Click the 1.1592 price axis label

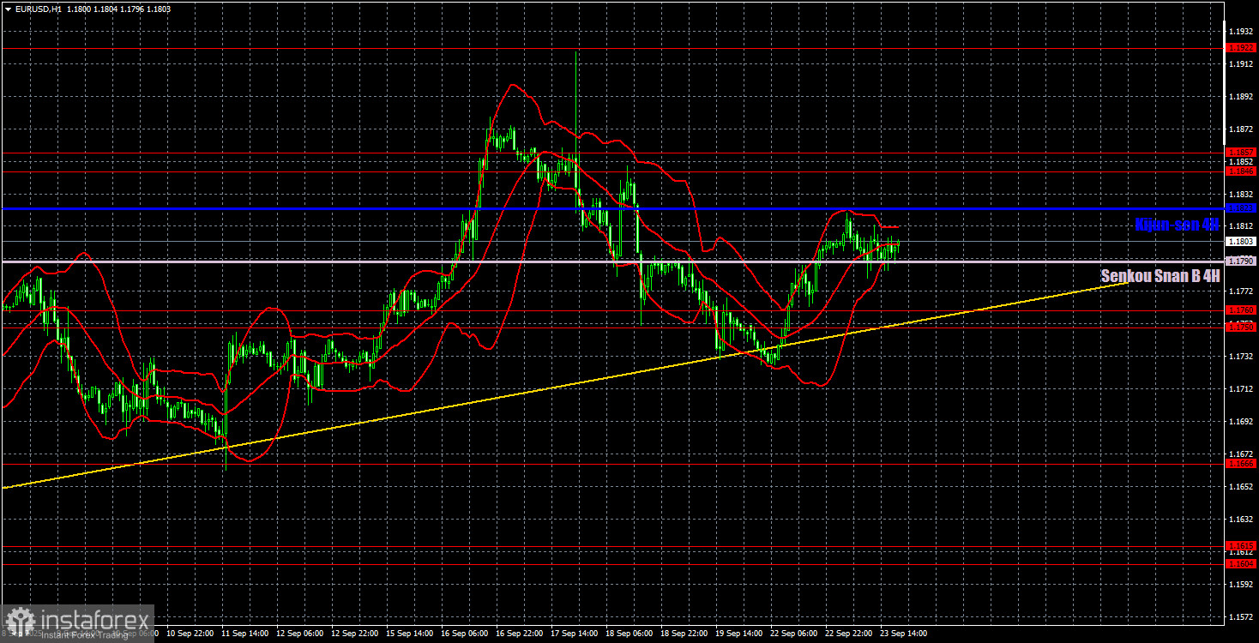(x=1241, y=585)
